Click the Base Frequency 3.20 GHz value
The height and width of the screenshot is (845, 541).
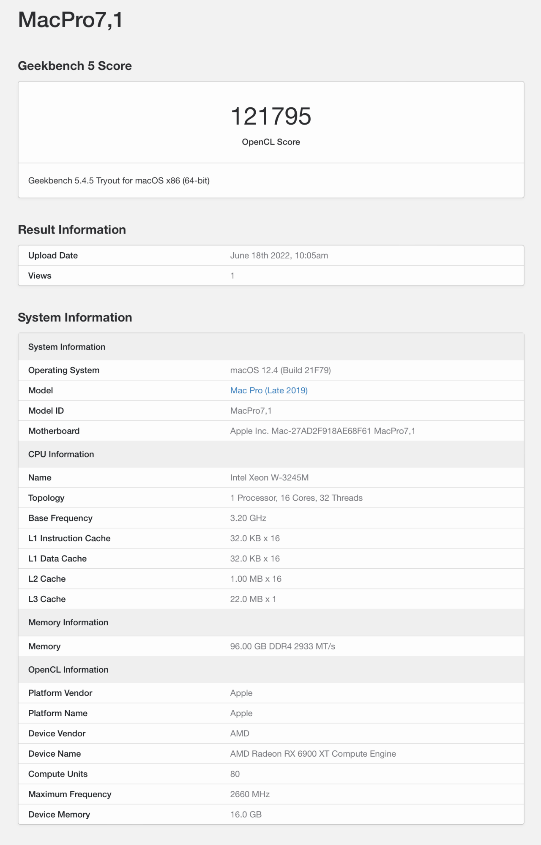click(248, 518)
